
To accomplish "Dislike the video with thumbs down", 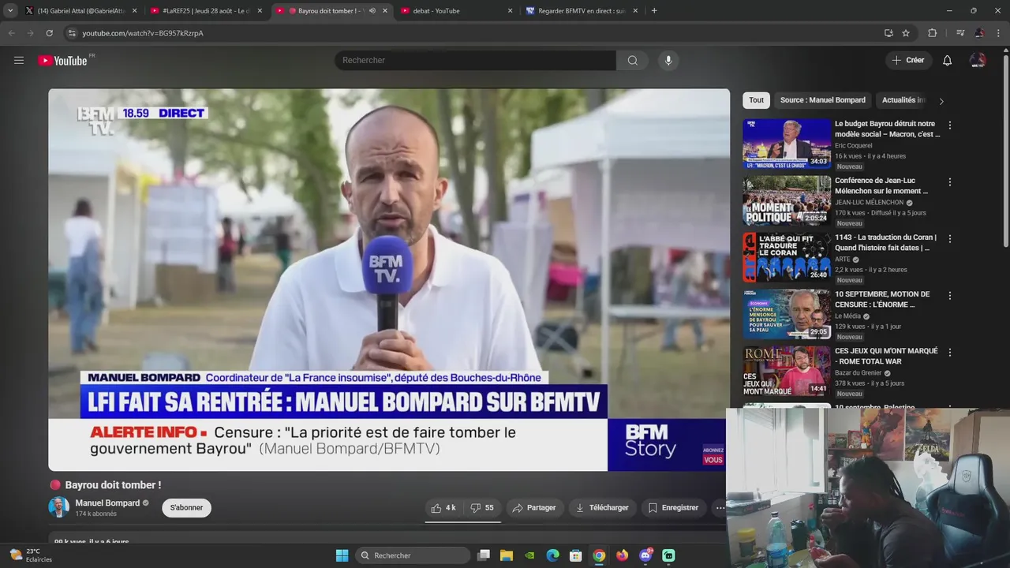I will 482,508.
